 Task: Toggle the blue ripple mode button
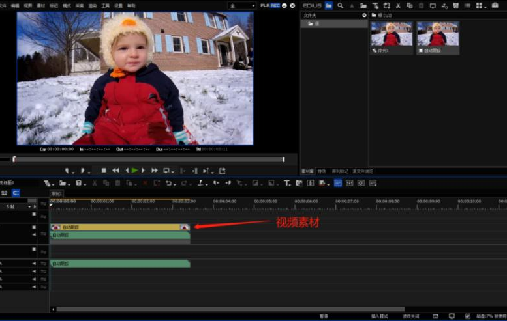click(x=16, y=193)
